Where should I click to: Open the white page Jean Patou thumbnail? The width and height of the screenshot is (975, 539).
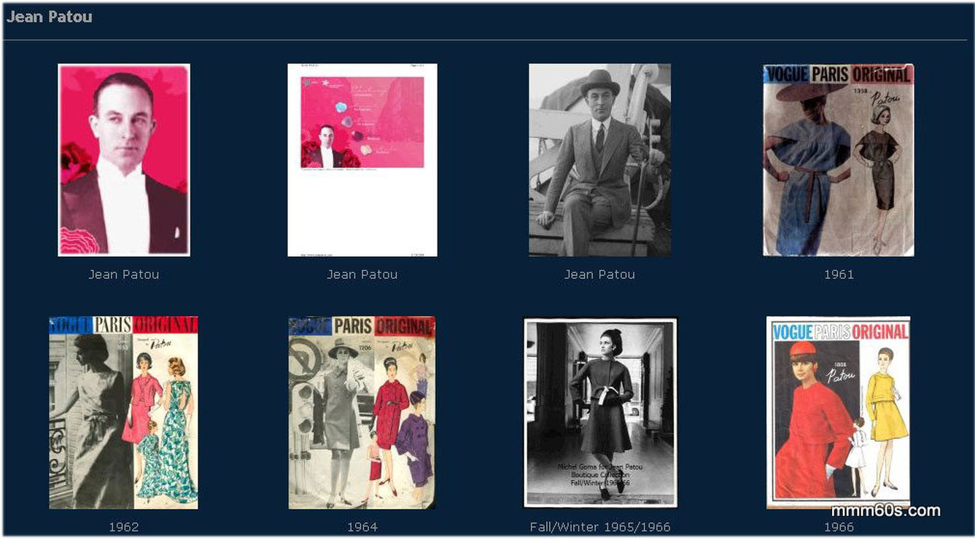(x=362, y=160)
